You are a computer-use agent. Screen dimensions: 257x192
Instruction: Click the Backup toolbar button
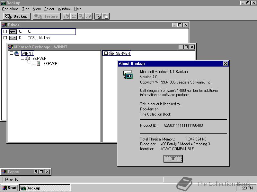[x=17, y=16]
